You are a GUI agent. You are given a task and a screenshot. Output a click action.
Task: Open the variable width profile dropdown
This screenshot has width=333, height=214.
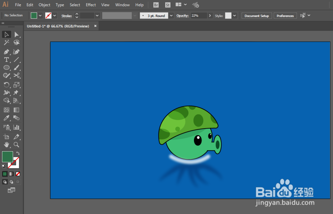135,16
